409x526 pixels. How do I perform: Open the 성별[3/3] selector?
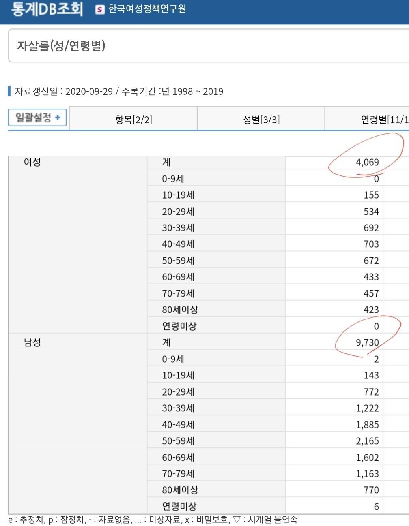pyautogui.click(x=261, y=119)
